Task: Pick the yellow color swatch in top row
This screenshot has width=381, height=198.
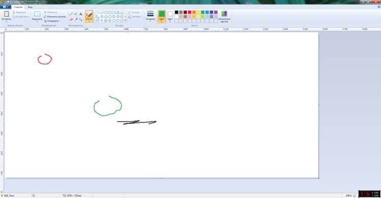Action: [x=198, y=12]
